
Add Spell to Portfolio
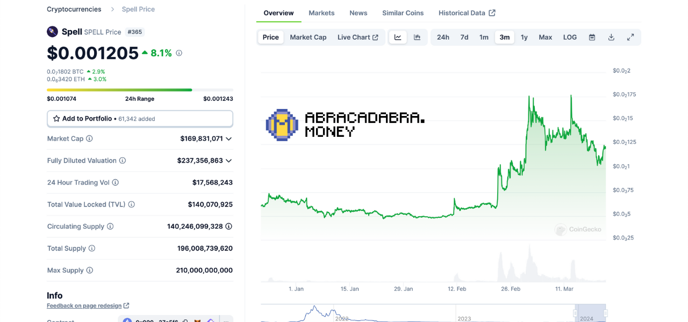[140, 119]
